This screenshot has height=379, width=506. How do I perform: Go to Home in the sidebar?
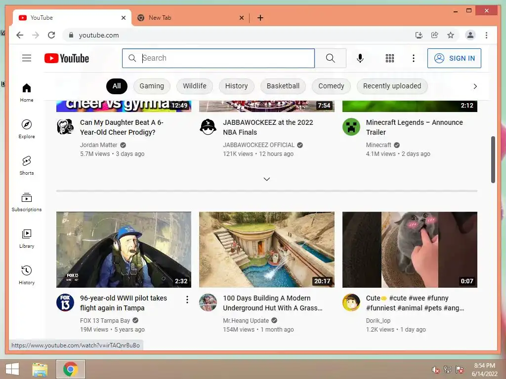pyautogui.click(x=27, y=92)
